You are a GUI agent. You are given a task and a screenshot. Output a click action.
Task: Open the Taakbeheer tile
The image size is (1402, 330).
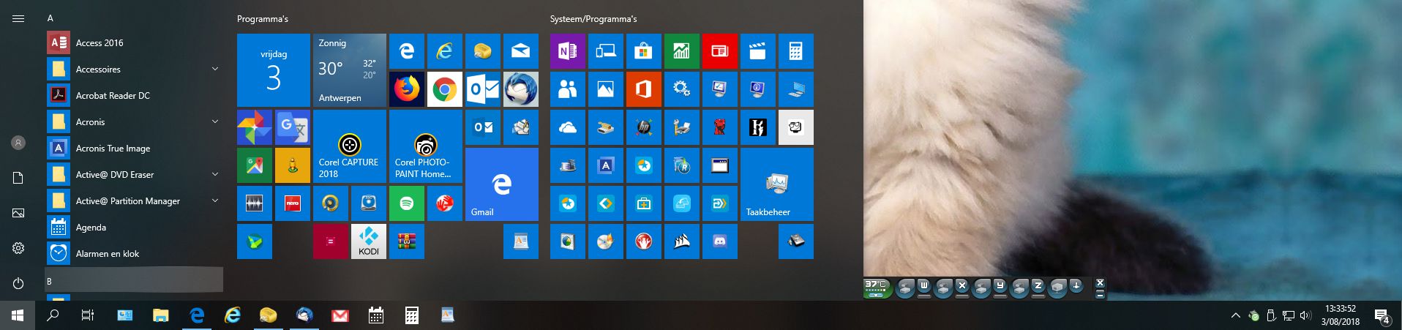777,184
